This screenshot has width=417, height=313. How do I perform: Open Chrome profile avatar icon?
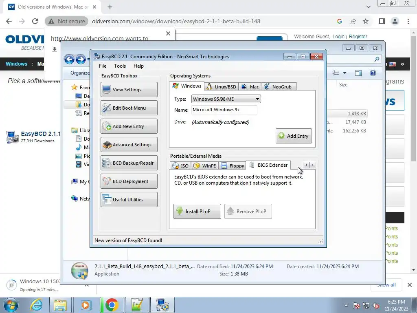click(395, 21)
